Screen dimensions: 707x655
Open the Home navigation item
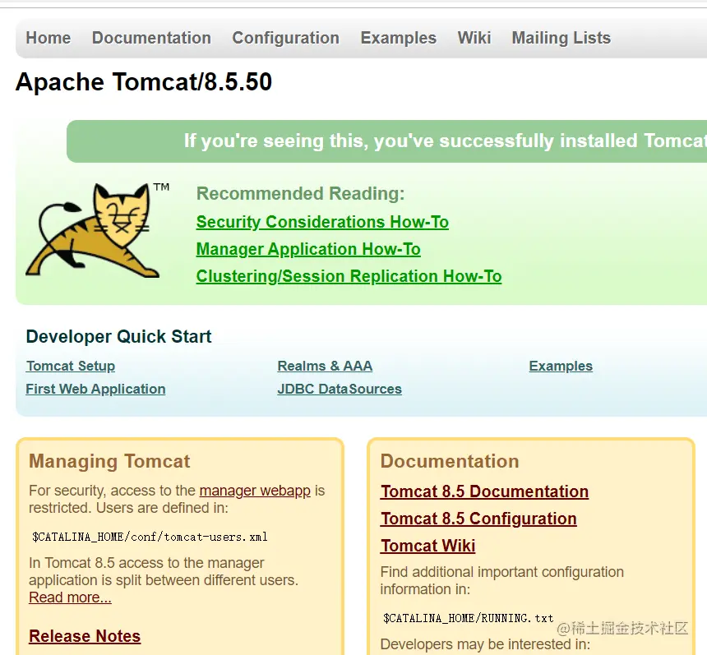tap(49, 38)
